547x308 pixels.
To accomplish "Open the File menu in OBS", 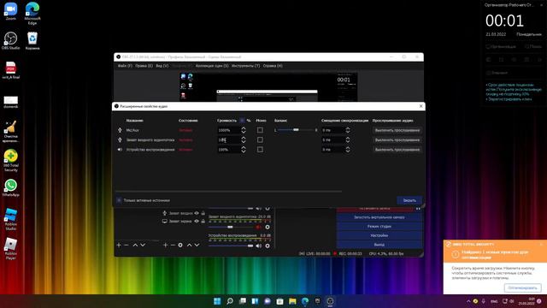I will [125, 66].
